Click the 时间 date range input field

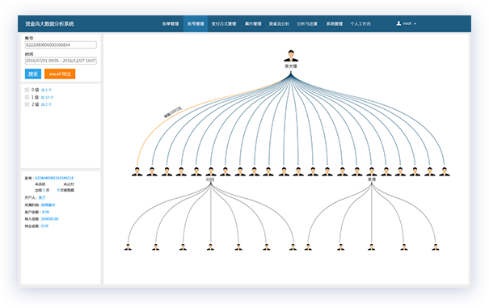(61, 61)
